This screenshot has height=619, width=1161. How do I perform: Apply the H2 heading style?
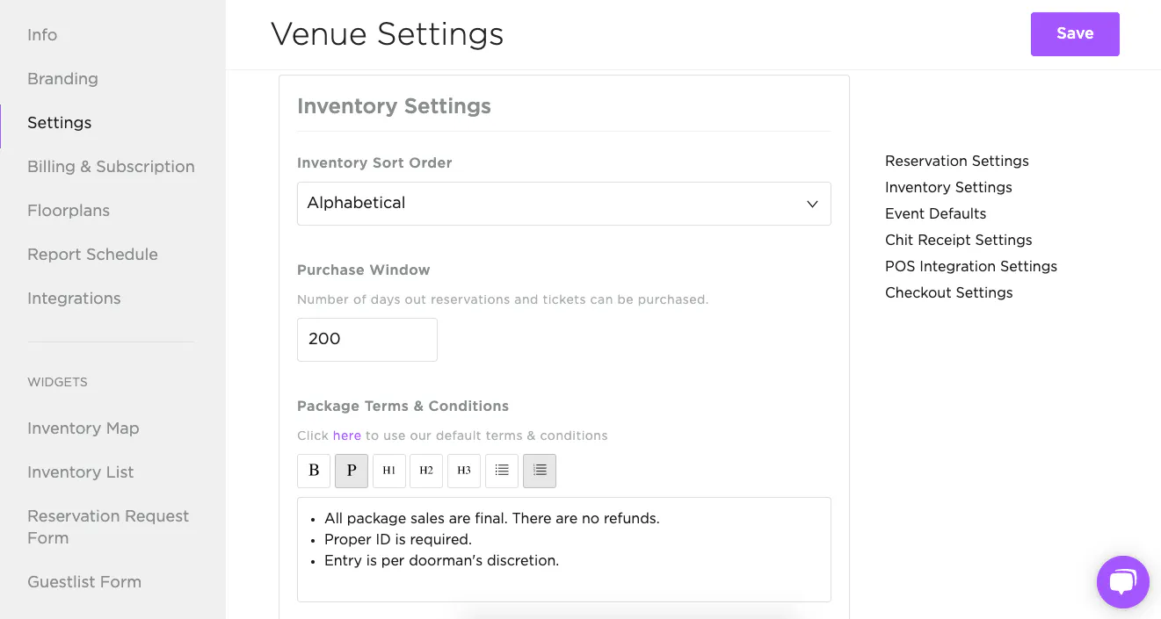(426, 471)
